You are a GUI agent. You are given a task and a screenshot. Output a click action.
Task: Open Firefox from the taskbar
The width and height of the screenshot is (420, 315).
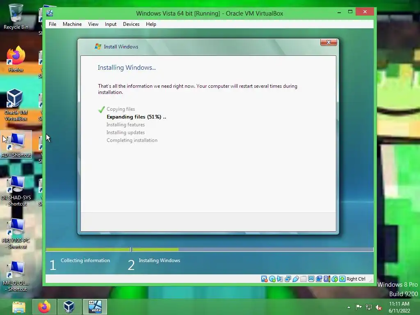(44, 307)
